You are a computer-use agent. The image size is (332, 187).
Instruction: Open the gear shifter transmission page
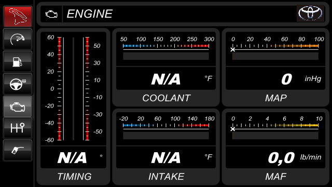[18, 128]
